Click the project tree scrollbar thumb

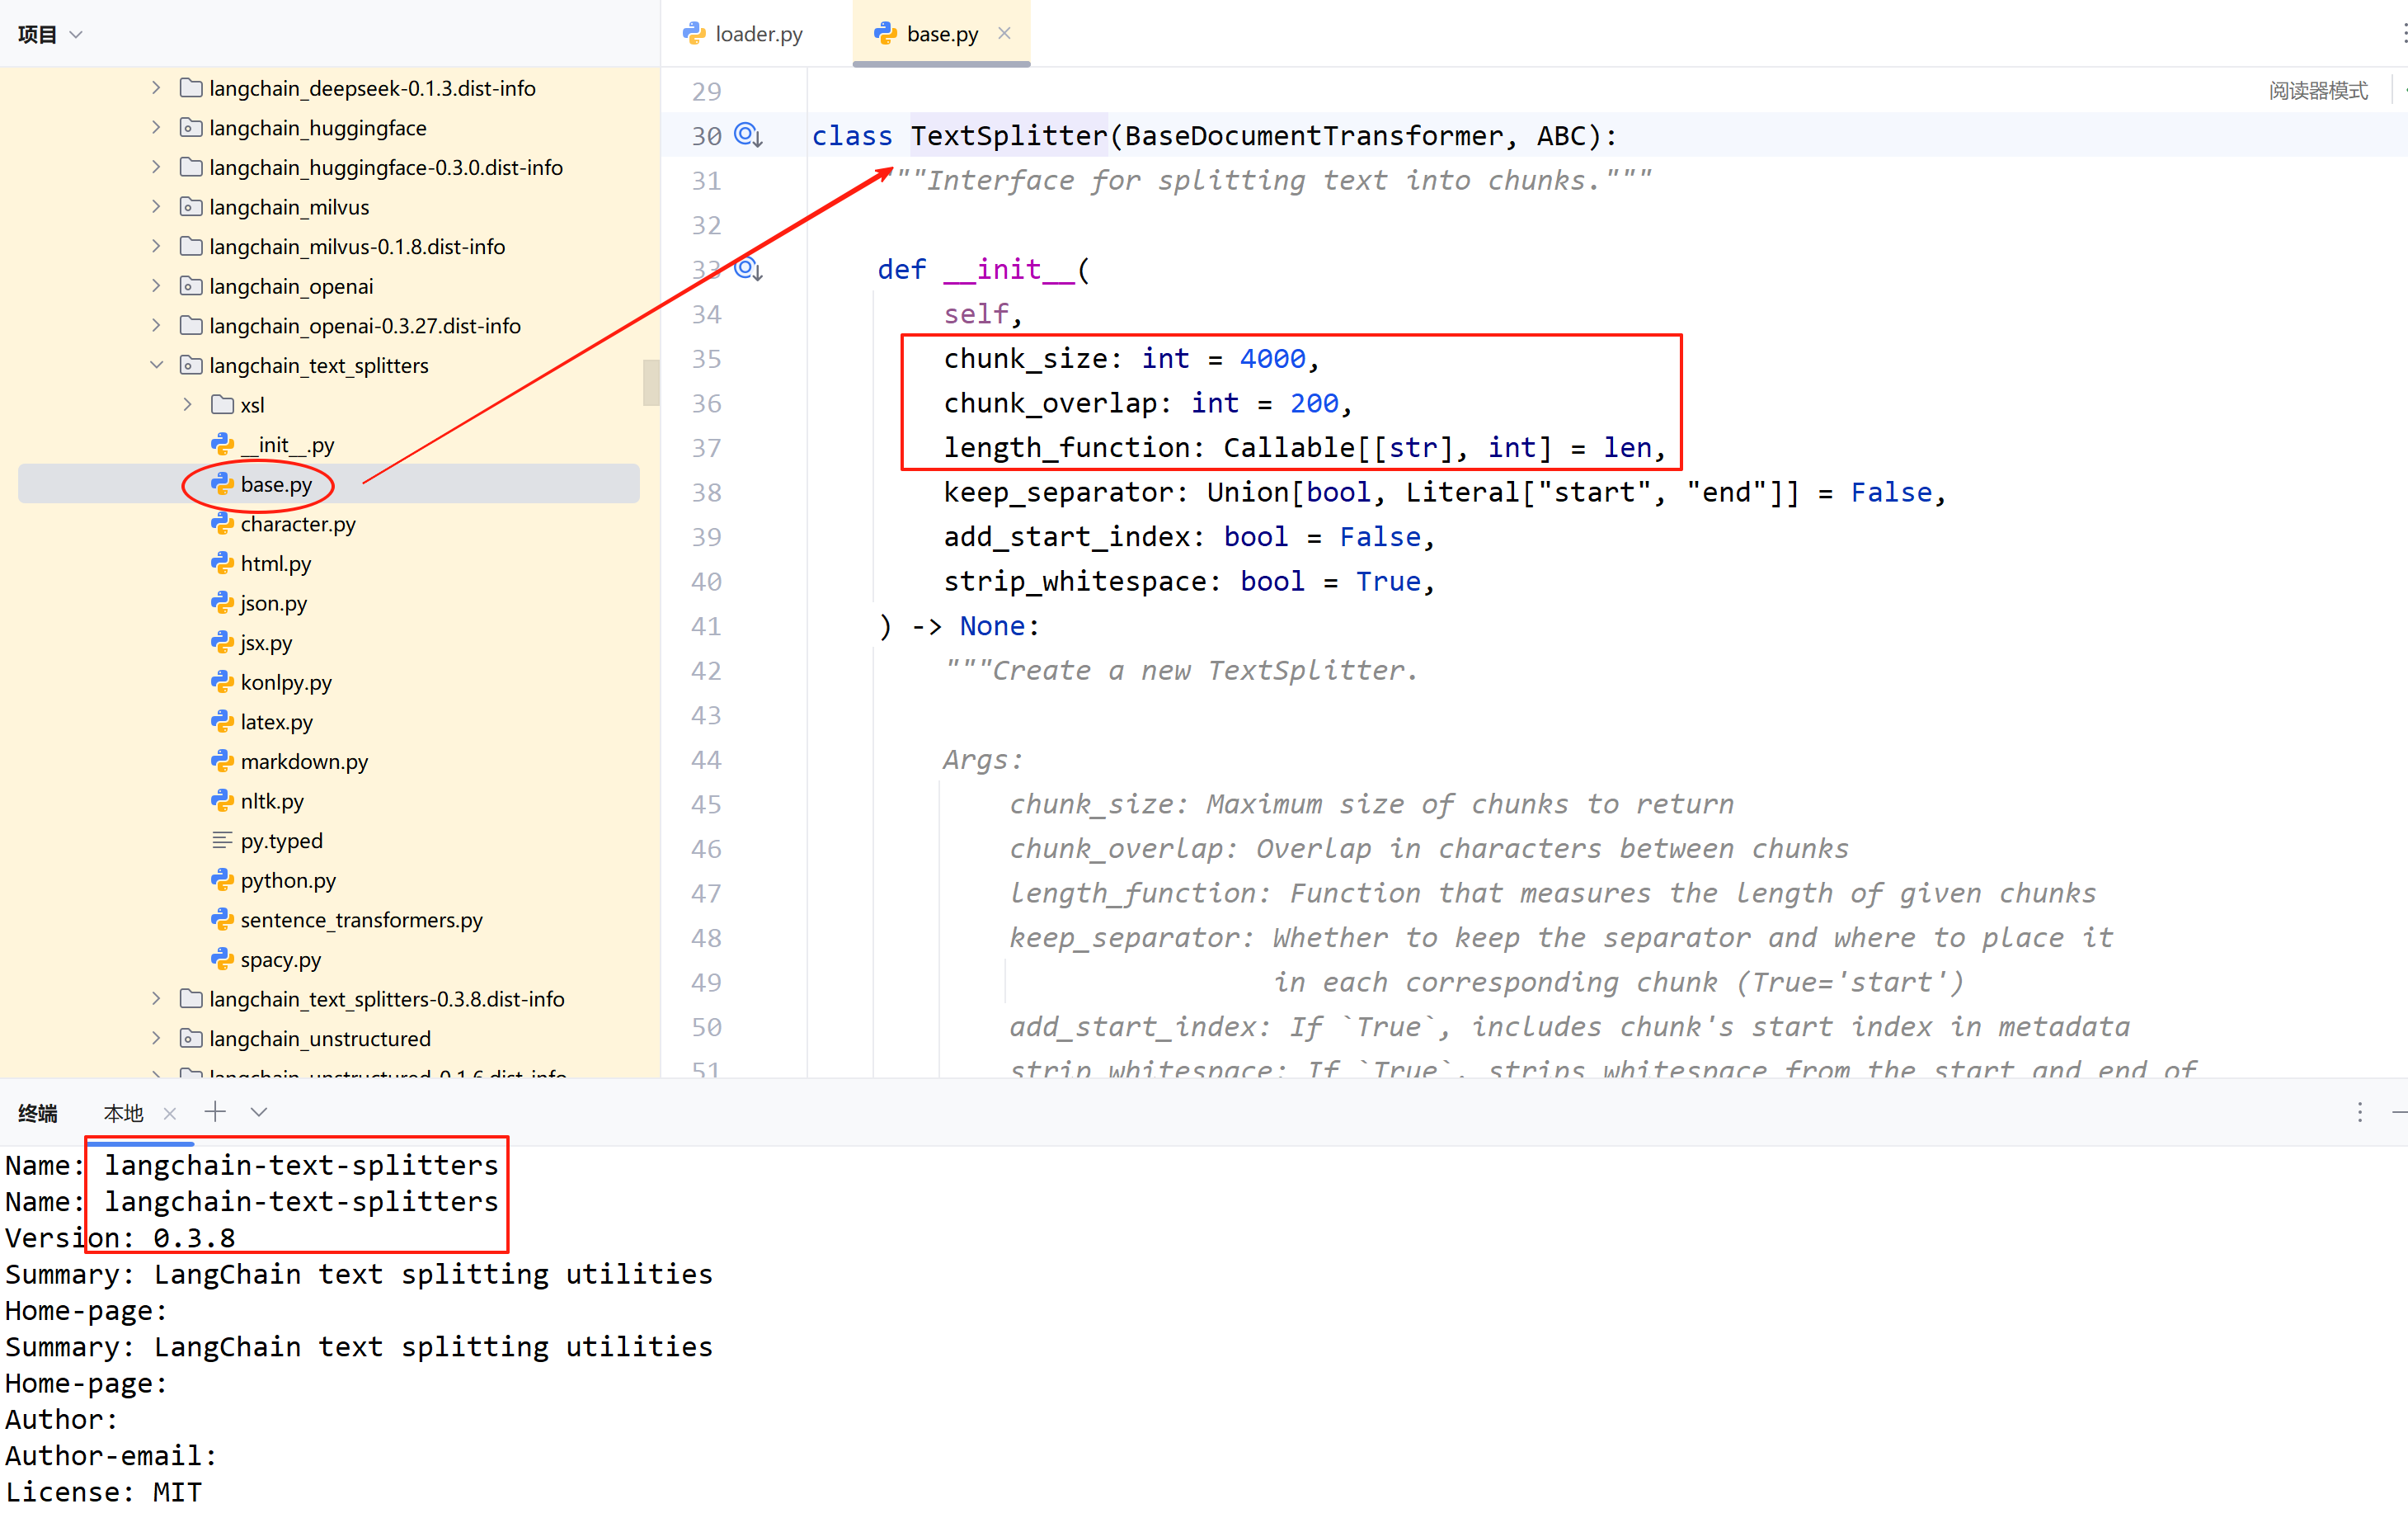[651, 382]
